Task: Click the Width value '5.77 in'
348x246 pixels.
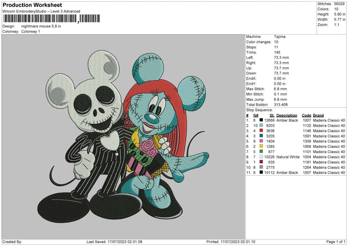Action: [x=340, y=20]
